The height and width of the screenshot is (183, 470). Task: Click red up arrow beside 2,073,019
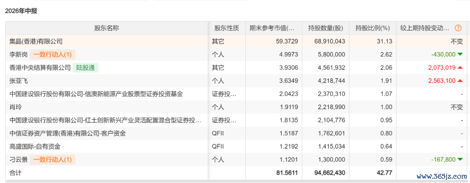pyautogui.click(x=460, y=68)
